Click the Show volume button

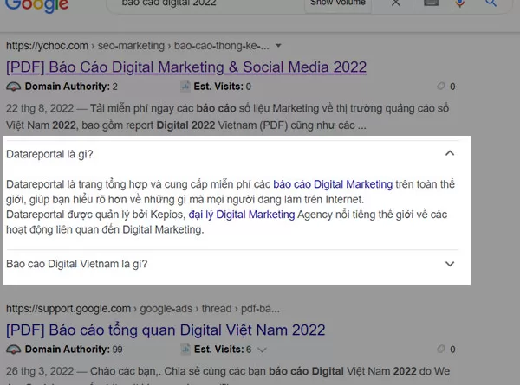pyautogui.click(x=338, y=4)
